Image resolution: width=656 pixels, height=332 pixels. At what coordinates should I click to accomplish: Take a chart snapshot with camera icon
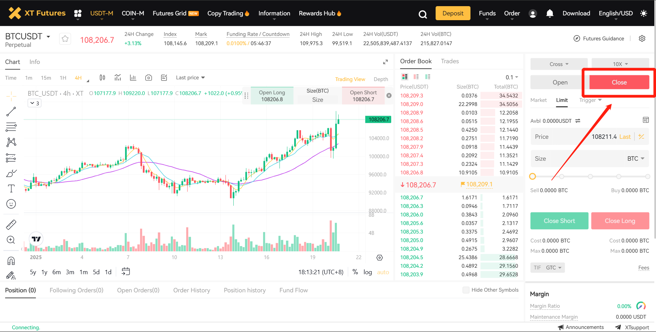148,78
